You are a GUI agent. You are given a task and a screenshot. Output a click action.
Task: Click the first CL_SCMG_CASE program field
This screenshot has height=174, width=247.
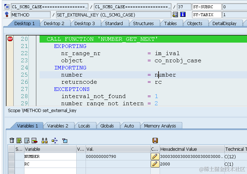50,7
